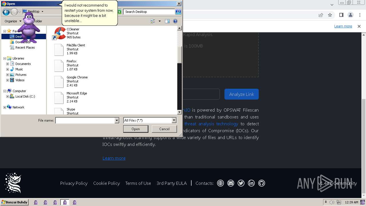Open the Organize menu
This screenshot has width=366, height=206.
tap(13, 21)
